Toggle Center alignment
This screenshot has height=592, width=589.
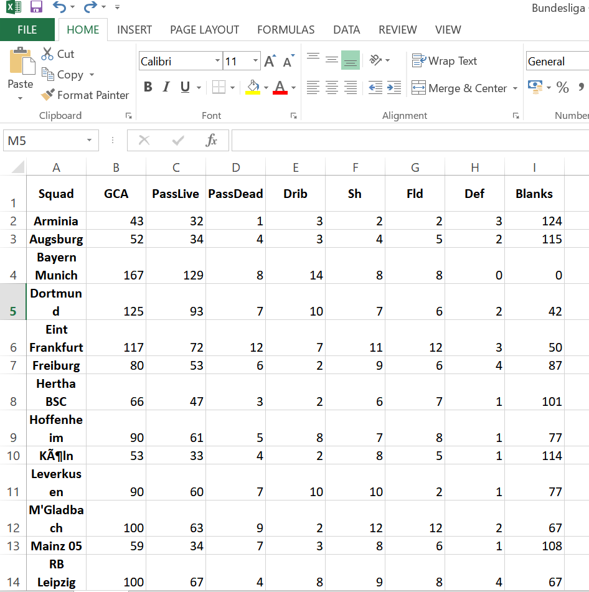tap(332, 88)
